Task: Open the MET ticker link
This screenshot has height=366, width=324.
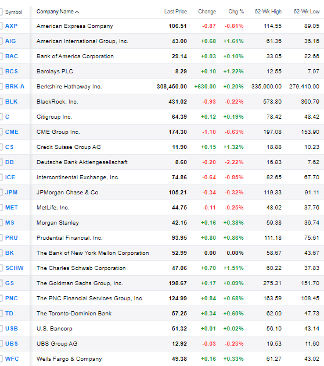Action: 12,208
